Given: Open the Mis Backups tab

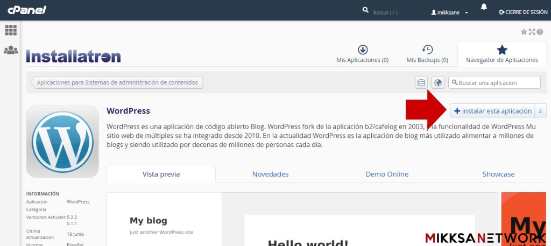Looking at the screenshot, I should click(x=427, y=54).
